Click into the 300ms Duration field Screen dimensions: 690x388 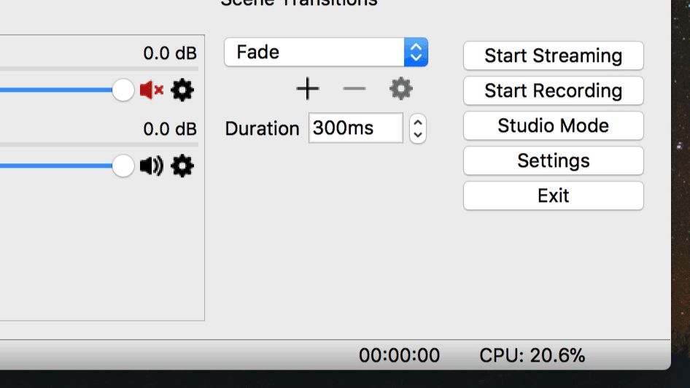coord(355,128)
